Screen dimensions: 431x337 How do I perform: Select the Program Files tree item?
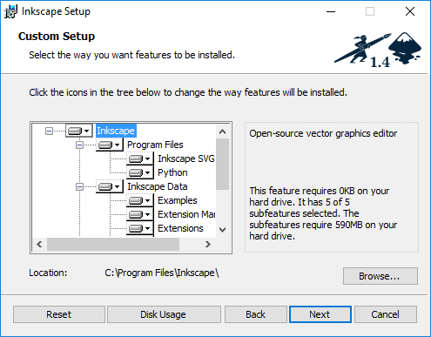tap(155, 145)
